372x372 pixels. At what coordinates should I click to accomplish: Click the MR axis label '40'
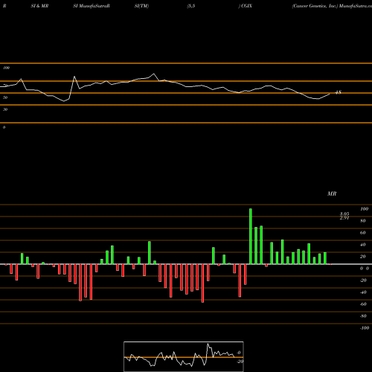pos(363,245)
